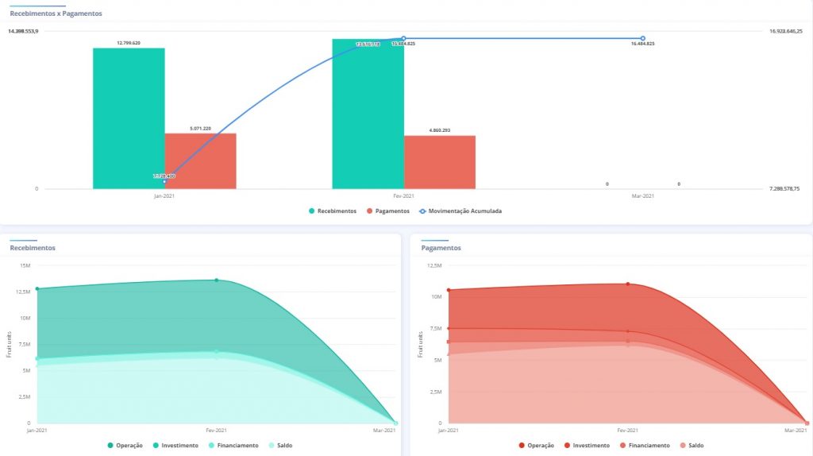Select the green Fev-2021 Recebimentos bar
Viewport: 813px width, 456px height.
tap(368, 115)
